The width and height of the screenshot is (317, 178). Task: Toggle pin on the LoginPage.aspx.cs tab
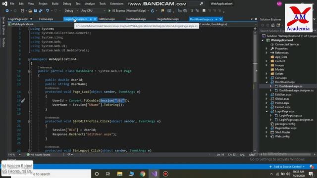coord(91,19)
